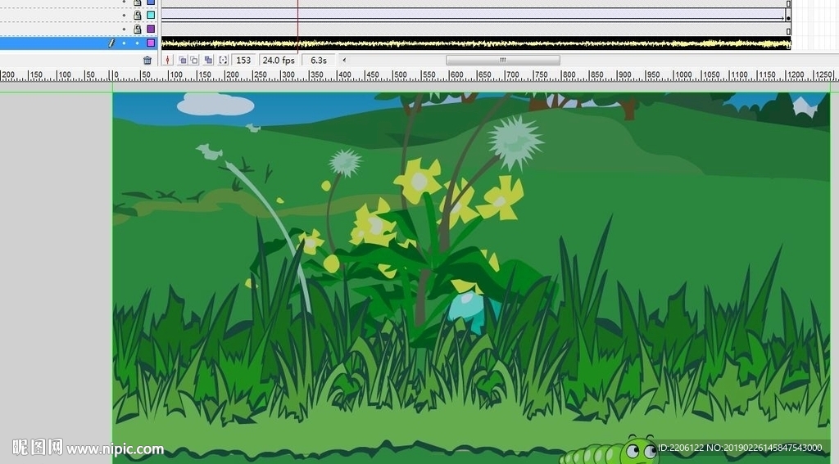Turn on Edit Multiple Frames

(208, 60)
